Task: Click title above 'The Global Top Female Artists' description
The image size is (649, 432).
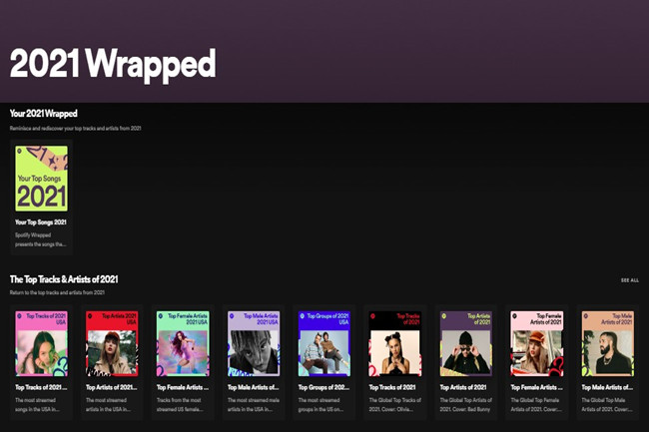Action: pyautogui.click(x=536, y=387)
